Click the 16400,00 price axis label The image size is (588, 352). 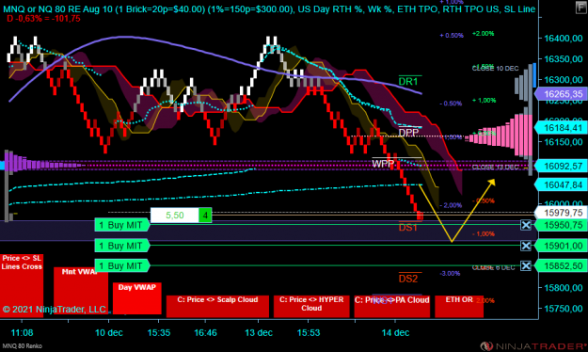click(x=564, y=39)
